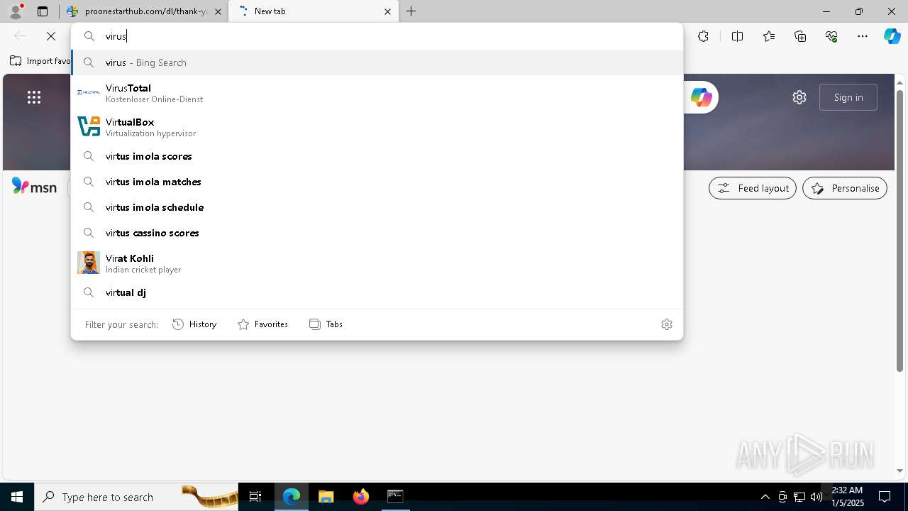
Task: Open Copilot sidebar icon
Action: (892, 36)
